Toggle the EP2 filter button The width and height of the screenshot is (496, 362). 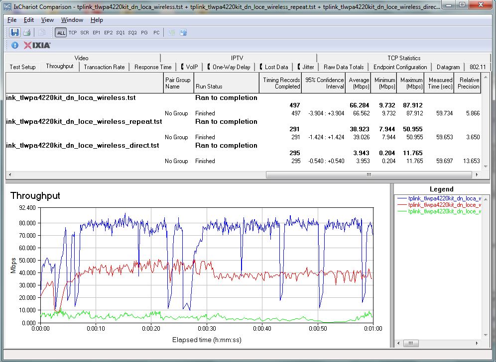[x=108, y=32]
